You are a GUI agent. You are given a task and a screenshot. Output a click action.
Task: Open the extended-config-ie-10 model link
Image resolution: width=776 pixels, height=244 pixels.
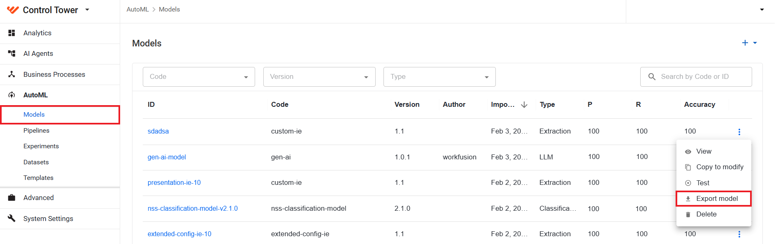pyautogui.click(x=179, y=234)
